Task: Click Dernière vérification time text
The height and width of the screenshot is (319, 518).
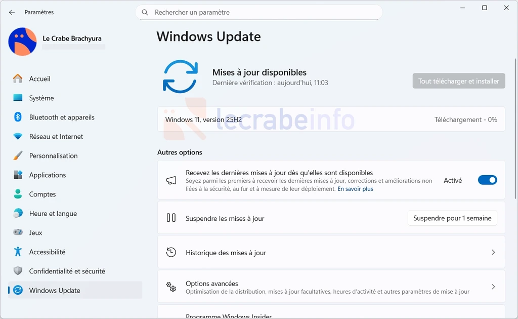Action: (270, 83)
